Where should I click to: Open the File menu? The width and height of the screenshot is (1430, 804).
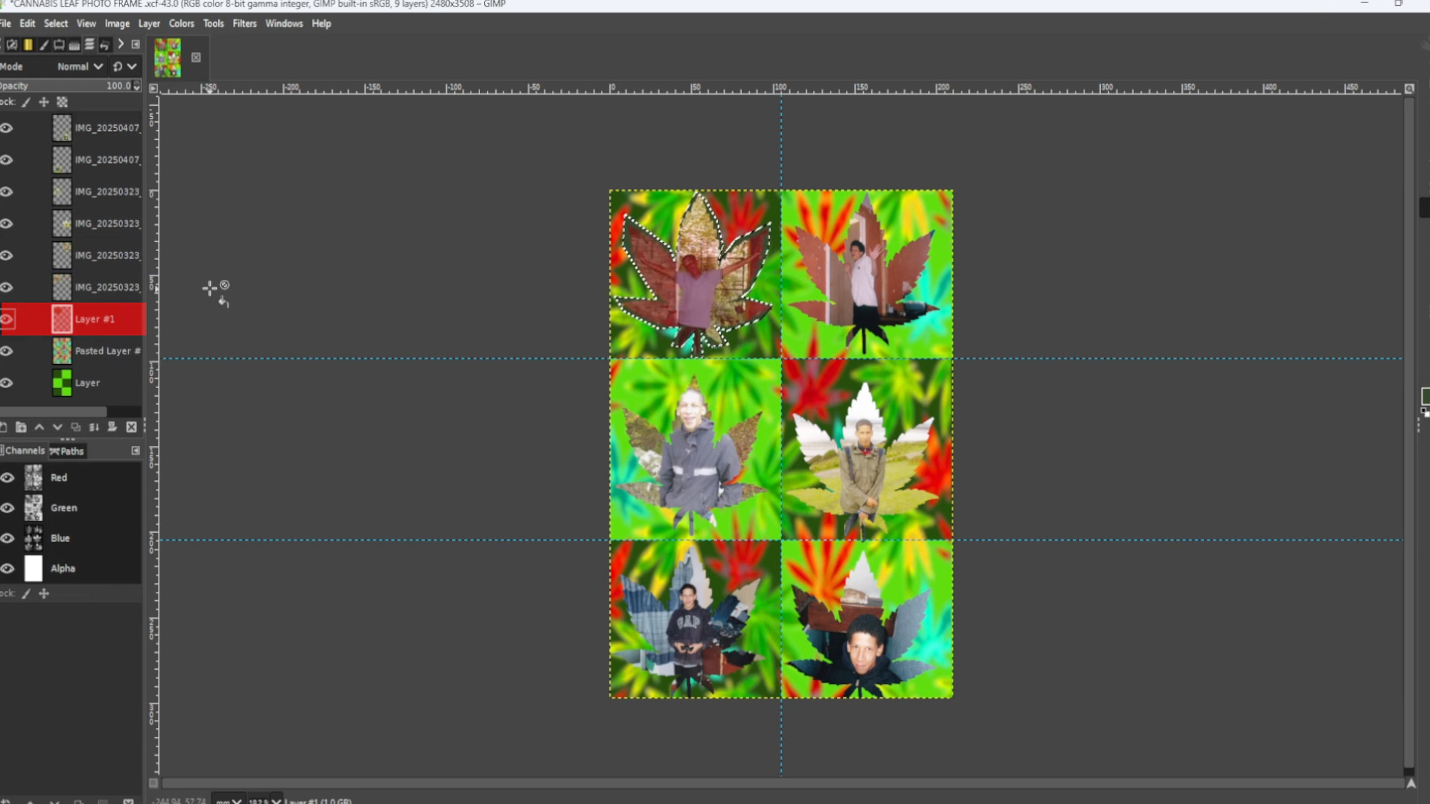tap(5, 23)
